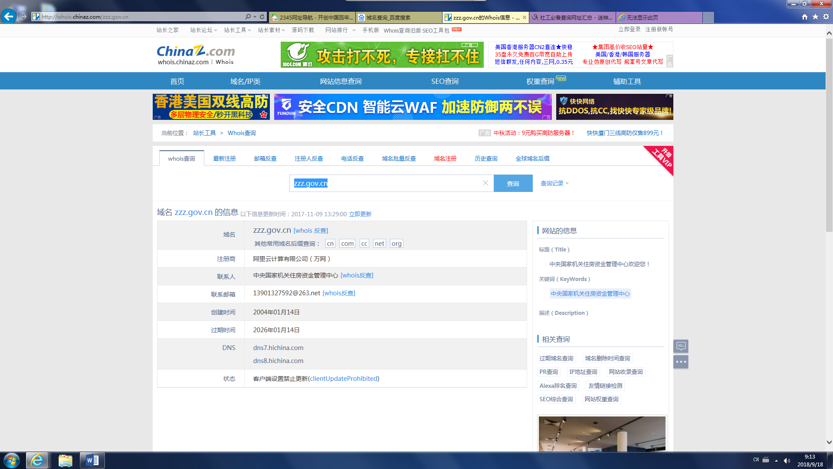833x469 pixels.
Task: Select the 注册人反查 tab
Action: click(309, 159)
